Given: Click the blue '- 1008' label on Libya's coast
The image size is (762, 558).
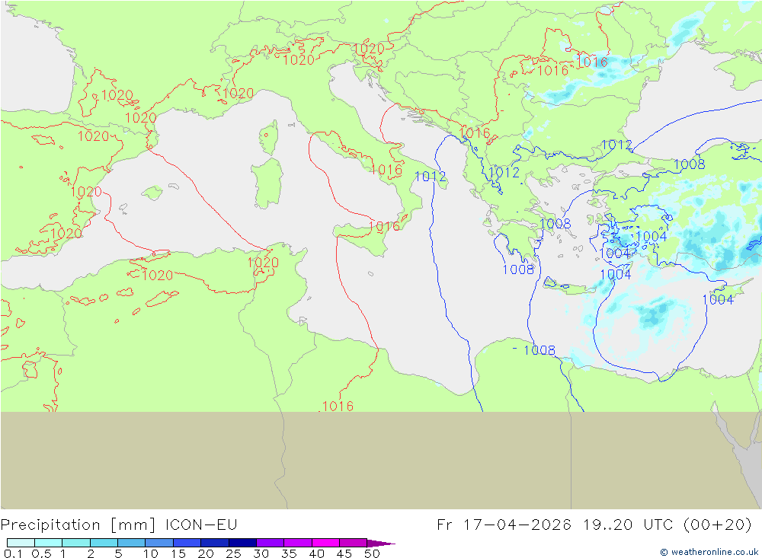Looking at the screenshot, I should tap(533, 349).
